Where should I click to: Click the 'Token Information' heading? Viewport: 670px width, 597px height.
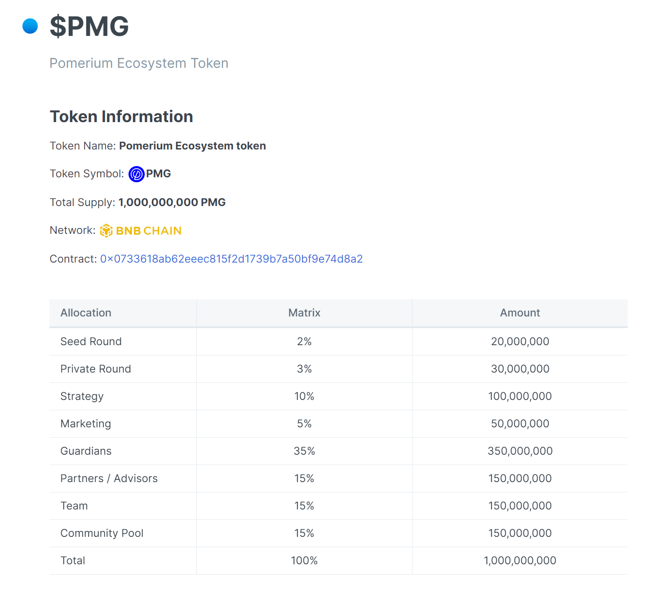[121, 117]
